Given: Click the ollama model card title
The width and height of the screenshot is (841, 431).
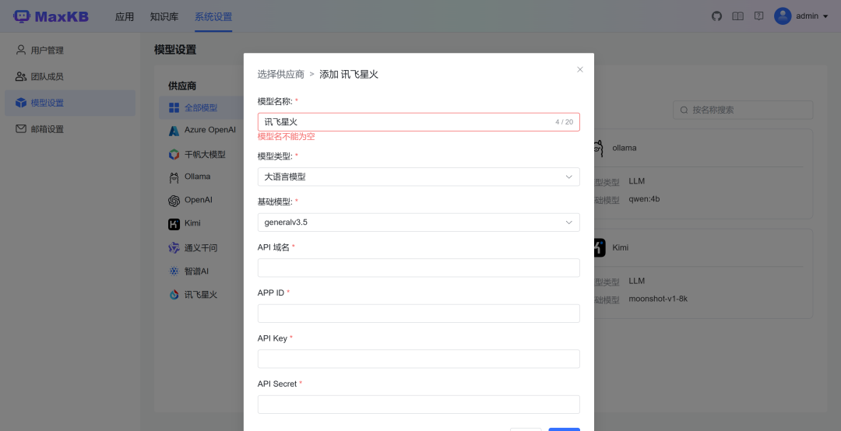Looking at the screenshot, I should click(x=625, y=148).
